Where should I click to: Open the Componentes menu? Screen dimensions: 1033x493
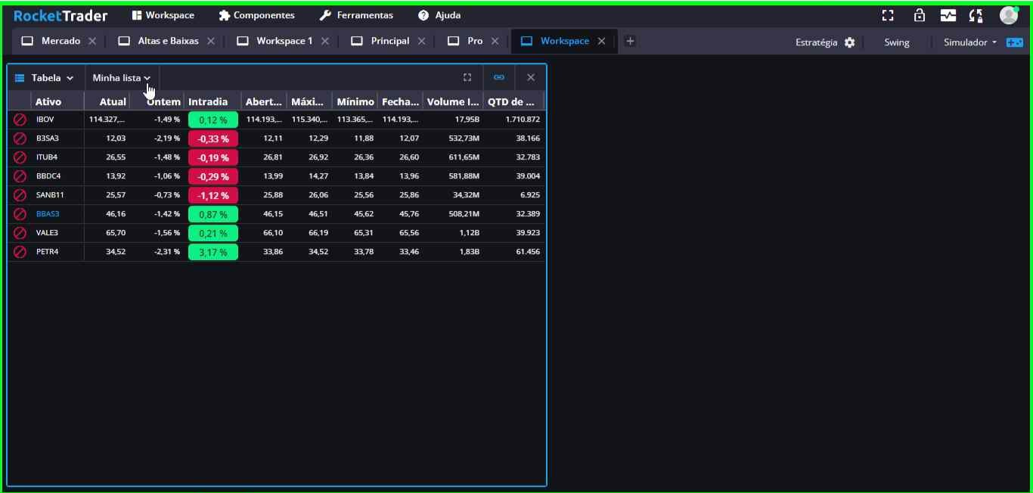point(256,15)
